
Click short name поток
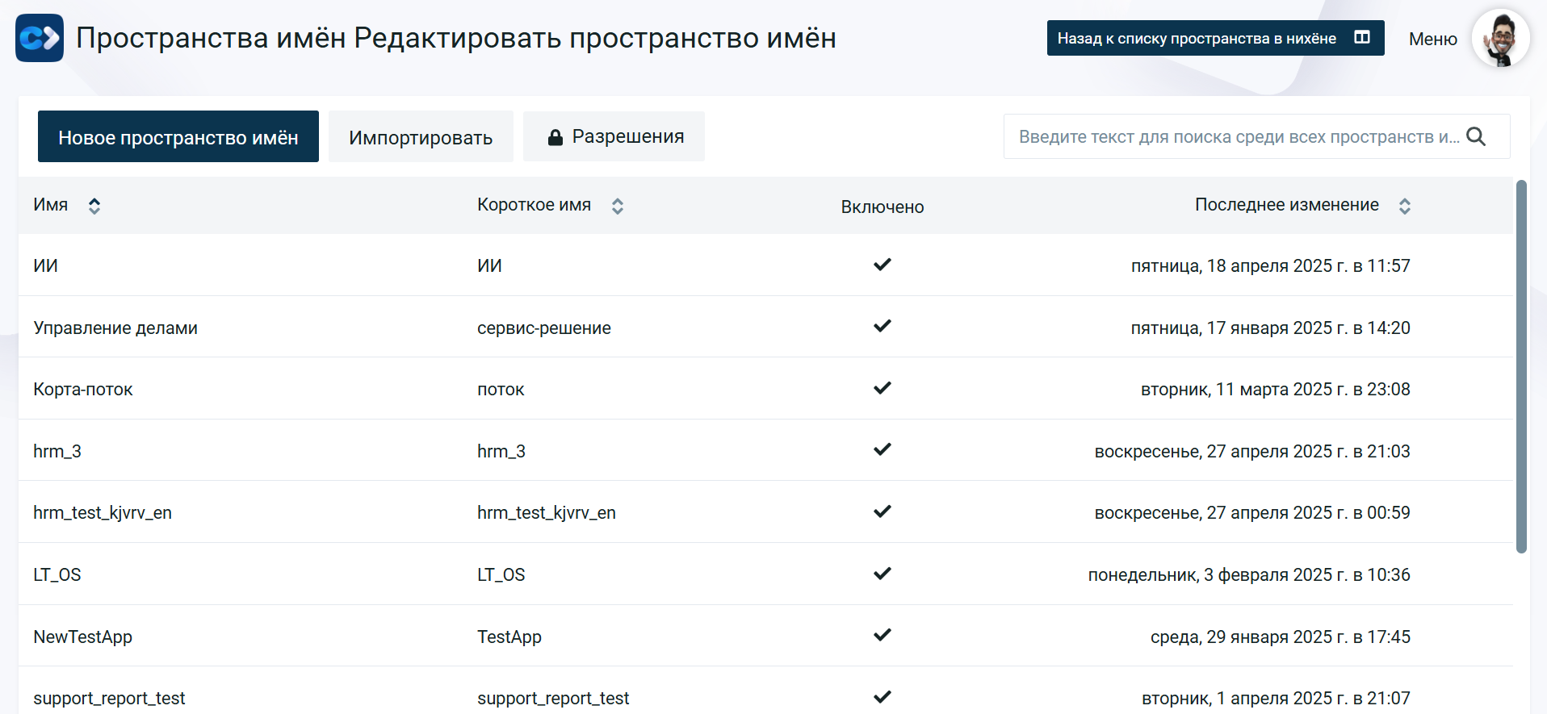tap(501, 389)
